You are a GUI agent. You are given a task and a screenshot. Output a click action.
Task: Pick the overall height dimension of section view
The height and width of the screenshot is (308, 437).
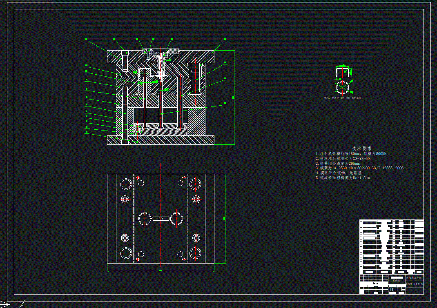coord(234,97)
